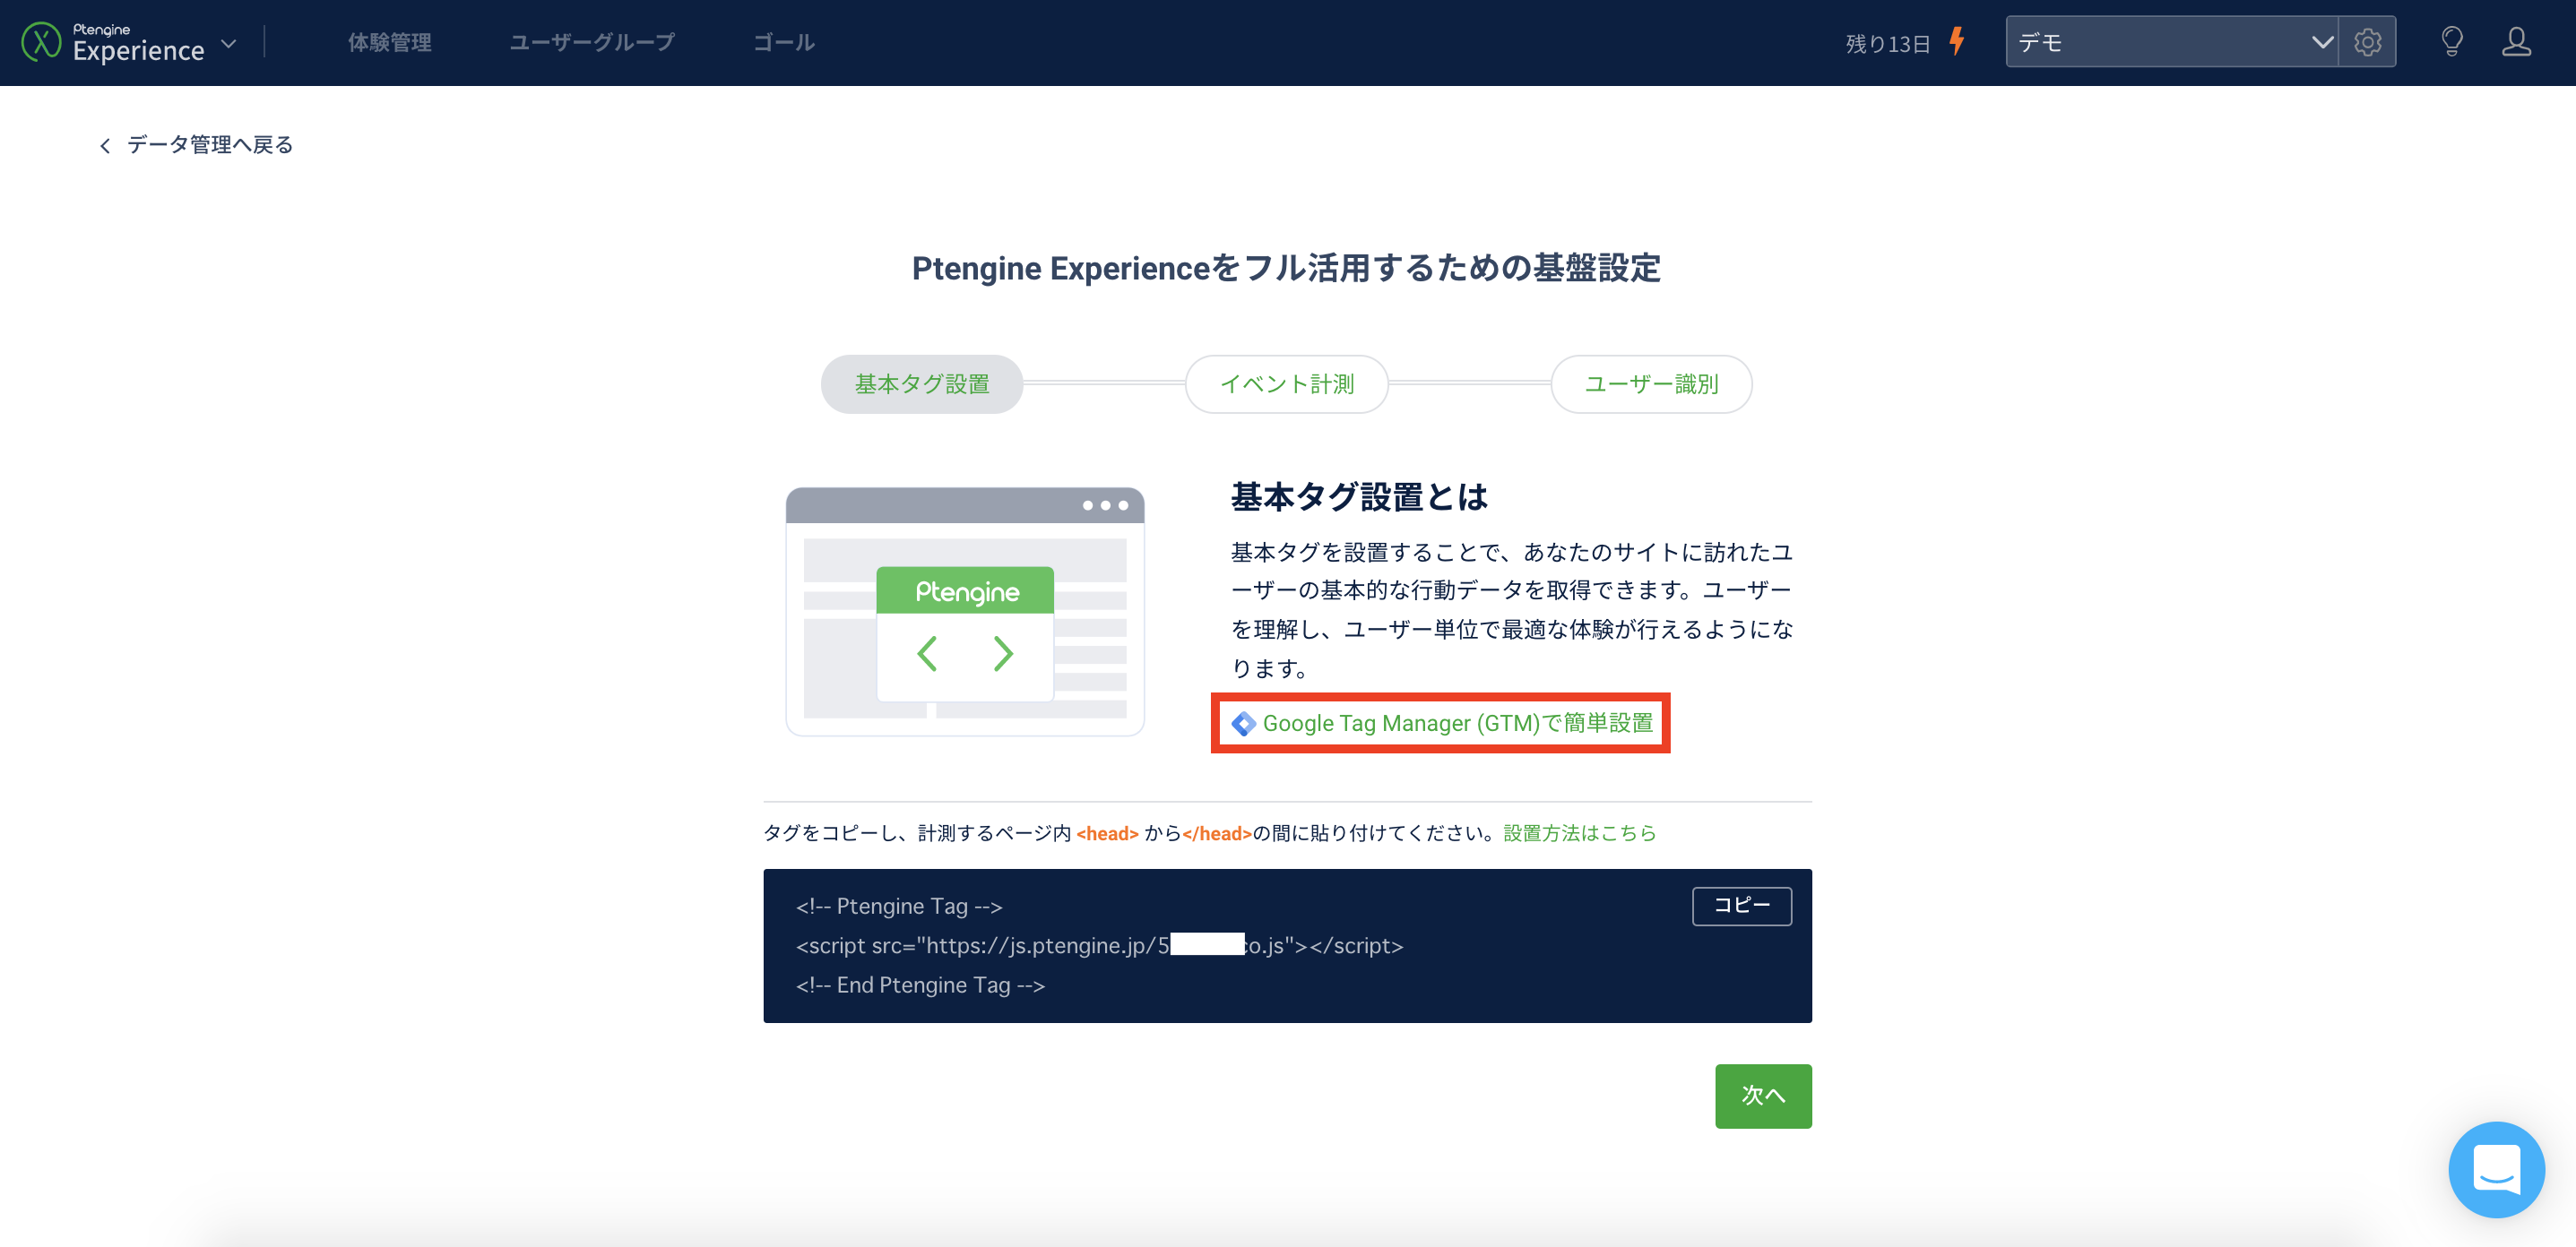Click the lightbulb tips icon
The width and height of the screenshot is (2576, 1247).
click(x=2452, y=42)
